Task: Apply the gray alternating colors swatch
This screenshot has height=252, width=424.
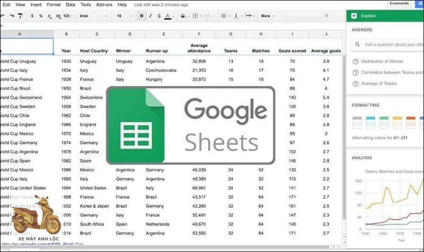Action: [x=357, y=122]
